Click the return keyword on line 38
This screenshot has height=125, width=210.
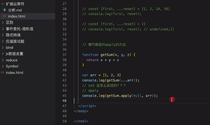(93, 60)
